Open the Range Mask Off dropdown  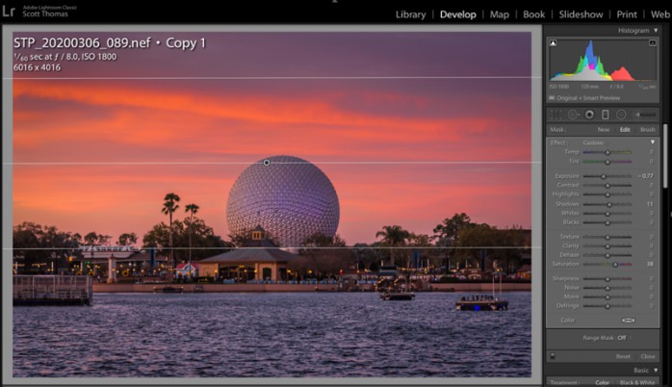pos(622,338)
